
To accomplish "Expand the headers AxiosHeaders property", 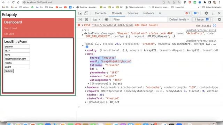I will (86, 87).
